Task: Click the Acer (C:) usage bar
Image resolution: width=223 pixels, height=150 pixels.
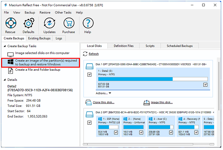Action: point(161,127)
